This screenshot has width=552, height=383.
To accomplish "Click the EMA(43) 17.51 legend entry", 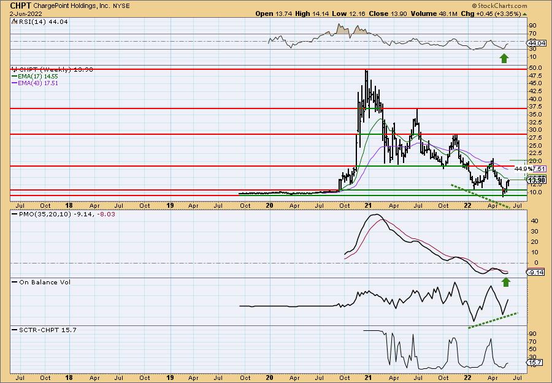I will click(x=35, y=83).
